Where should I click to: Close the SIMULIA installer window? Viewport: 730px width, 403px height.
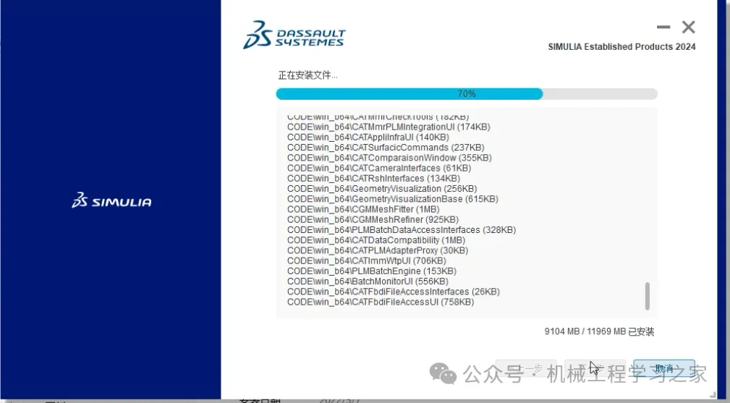pyautogui.click(x=689, y=27)
